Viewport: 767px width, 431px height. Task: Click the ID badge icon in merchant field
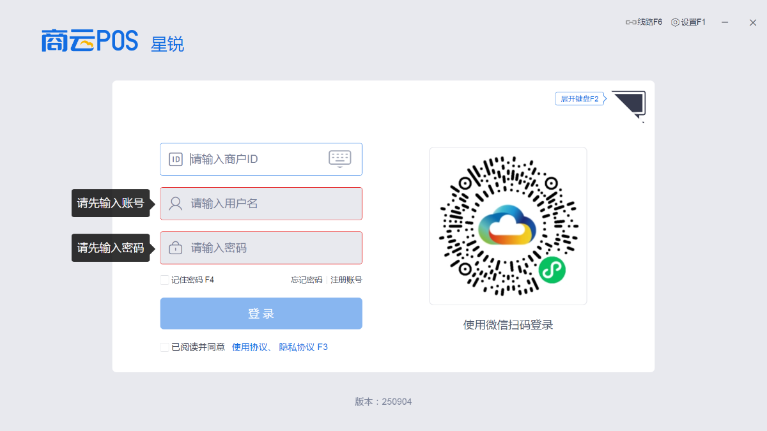tap(176, 159)
